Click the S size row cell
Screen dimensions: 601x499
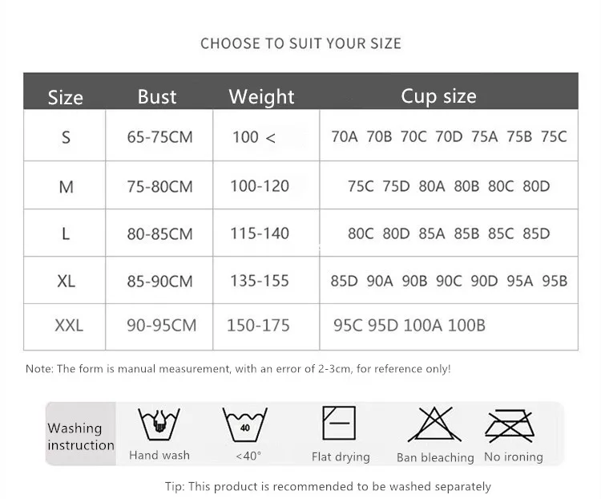coord(66,137)
